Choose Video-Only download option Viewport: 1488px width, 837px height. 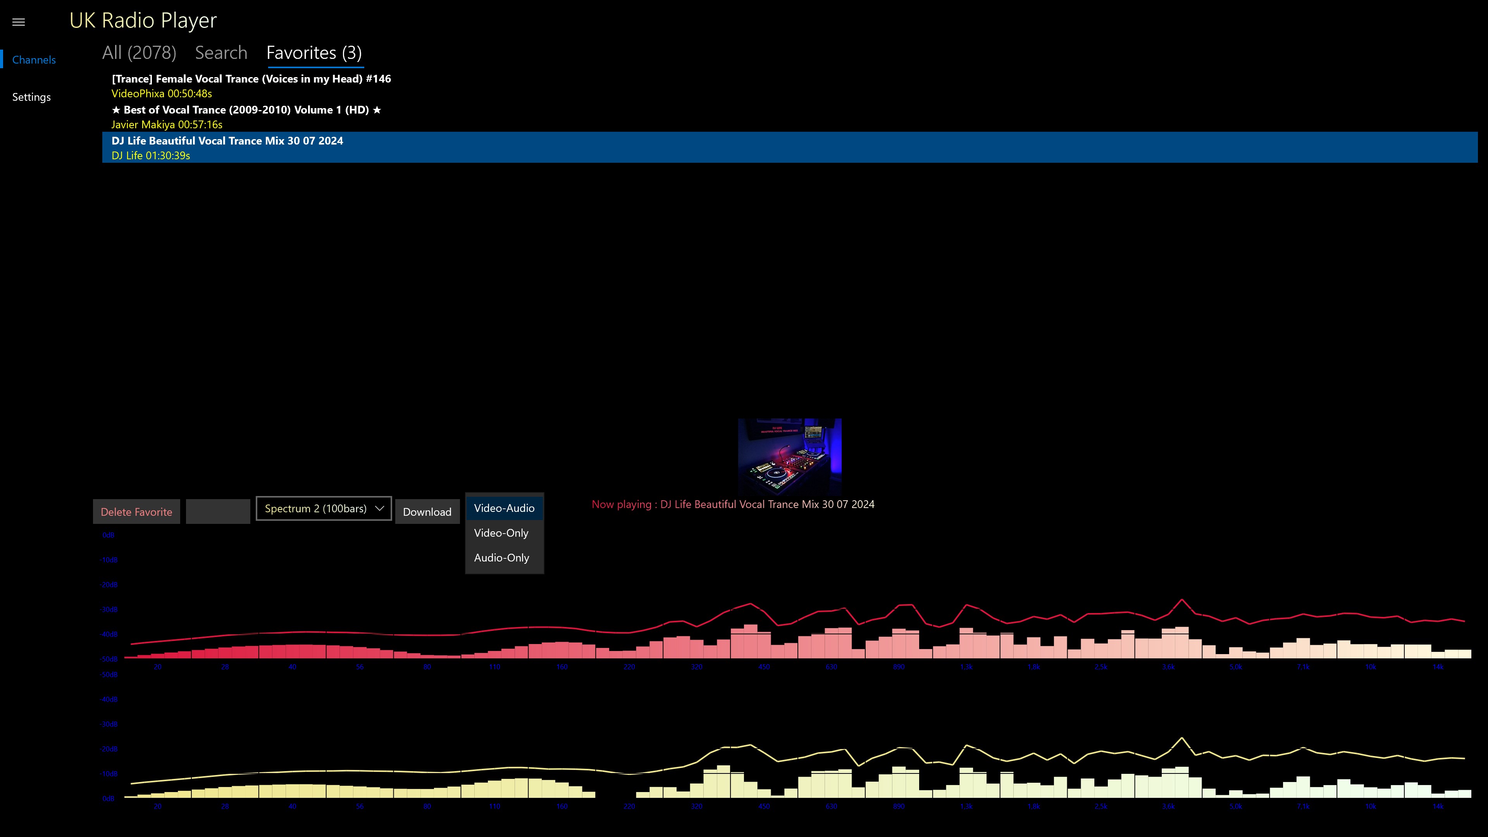[x=501, y=533]
